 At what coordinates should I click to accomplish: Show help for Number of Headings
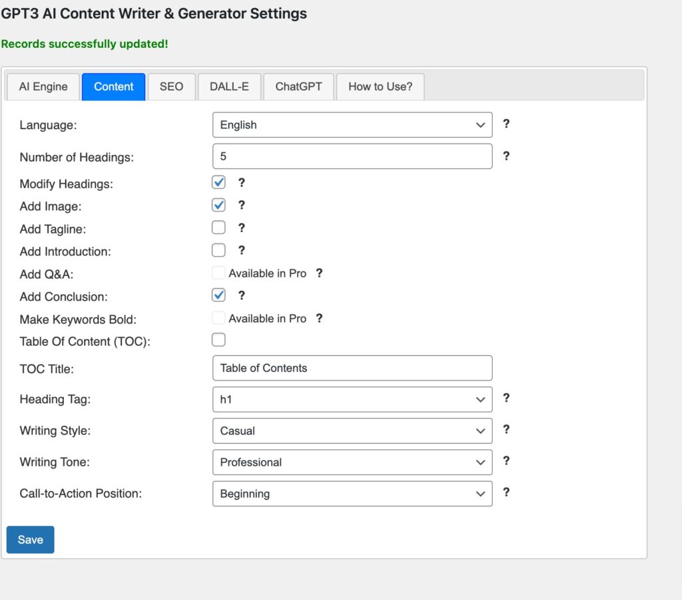pos(506,156)
